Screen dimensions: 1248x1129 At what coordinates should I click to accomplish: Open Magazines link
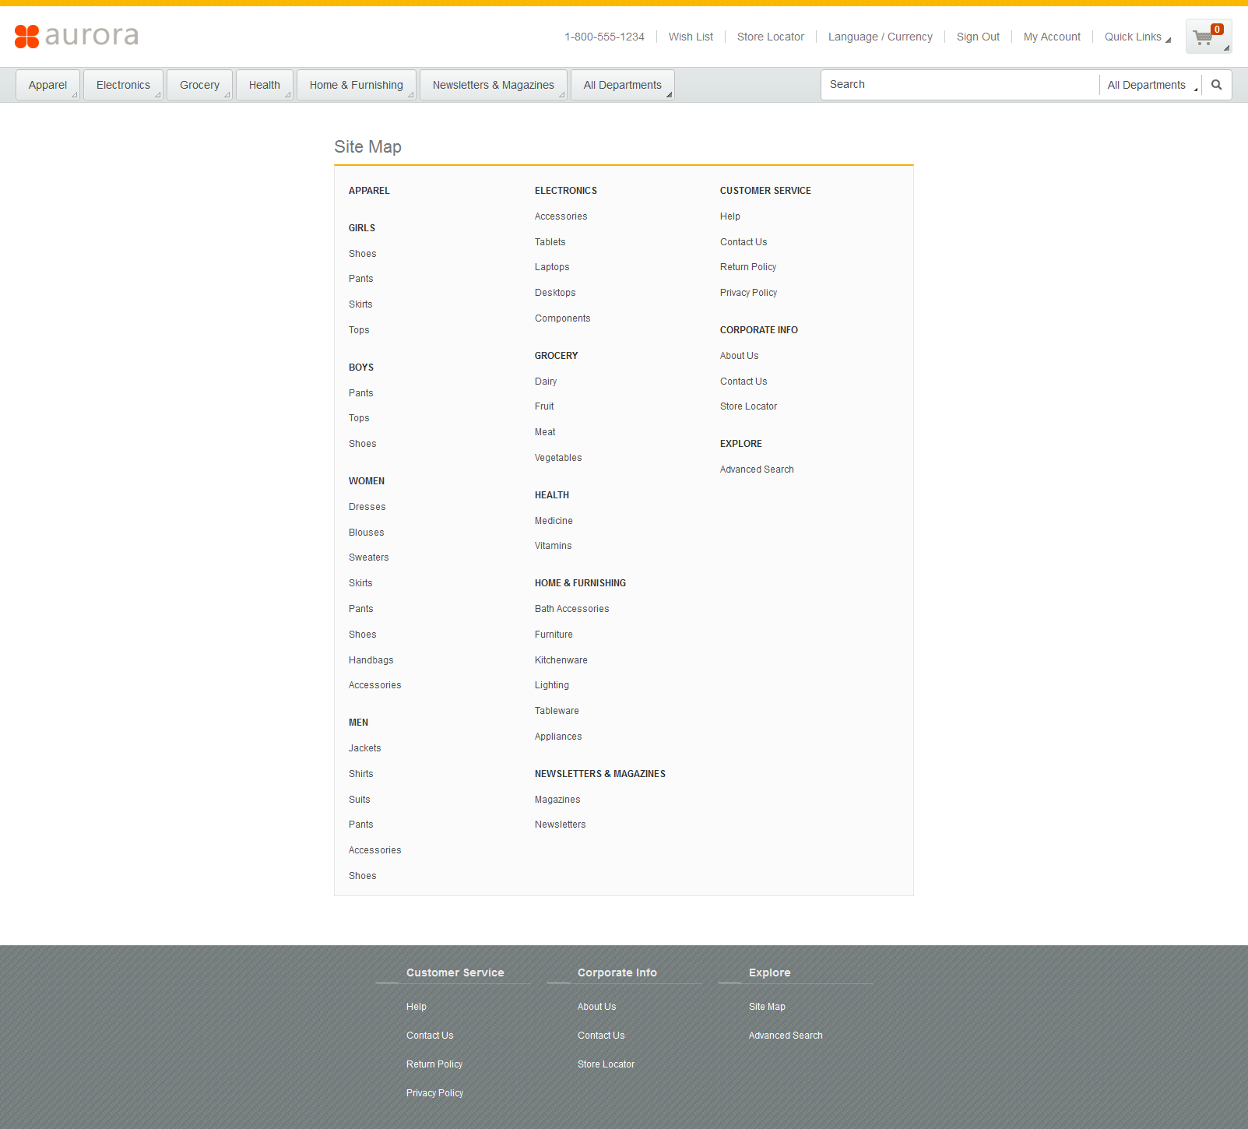(x=557, y=800)
